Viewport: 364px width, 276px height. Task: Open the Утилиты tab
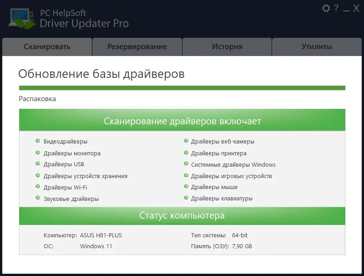pyautogui.click(x=317, y=46)
